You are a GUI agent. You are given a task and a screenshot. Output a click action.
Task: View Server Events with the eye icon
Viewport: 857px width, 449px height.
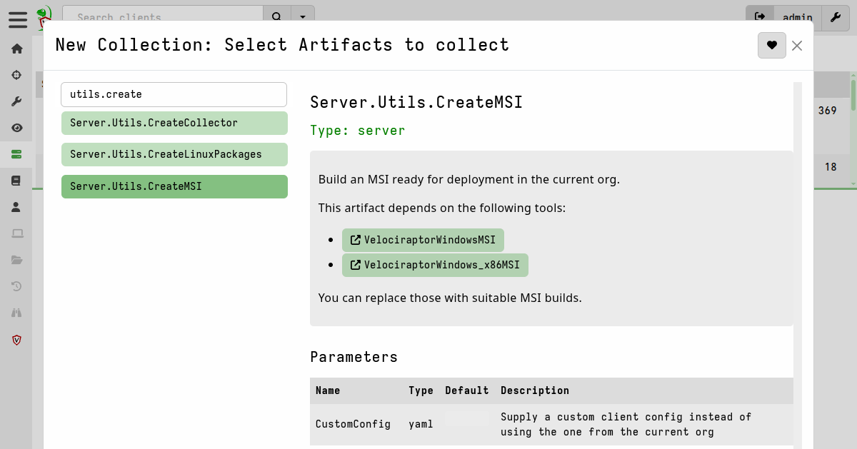click(x=16, y=127)
